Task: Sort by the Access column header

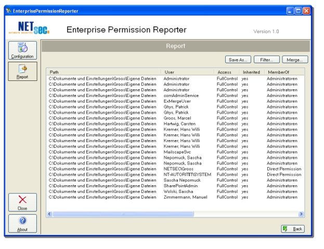Action: tap(227, 72)
